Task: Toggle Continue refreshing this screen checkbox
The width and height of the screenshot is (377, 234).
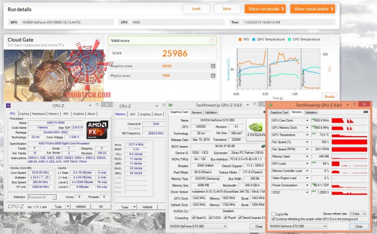Action: 273,219
